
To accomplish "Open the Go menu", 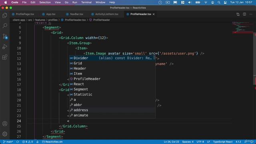I will pos(66,2).
